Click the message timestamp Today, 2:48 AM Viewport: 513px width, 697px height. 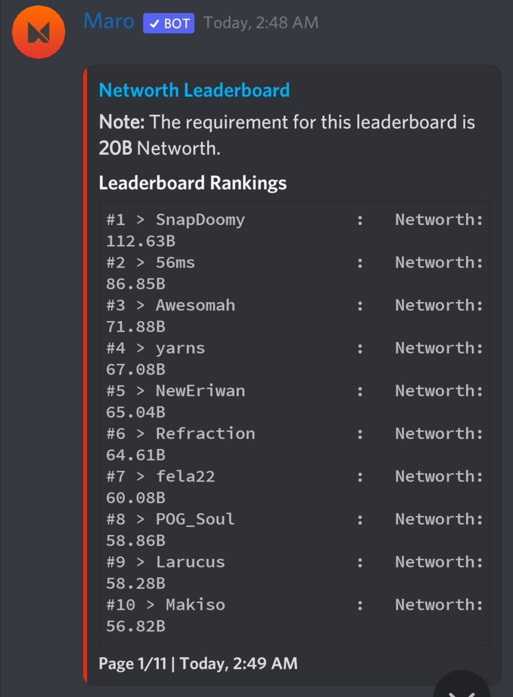pos(261,22)
